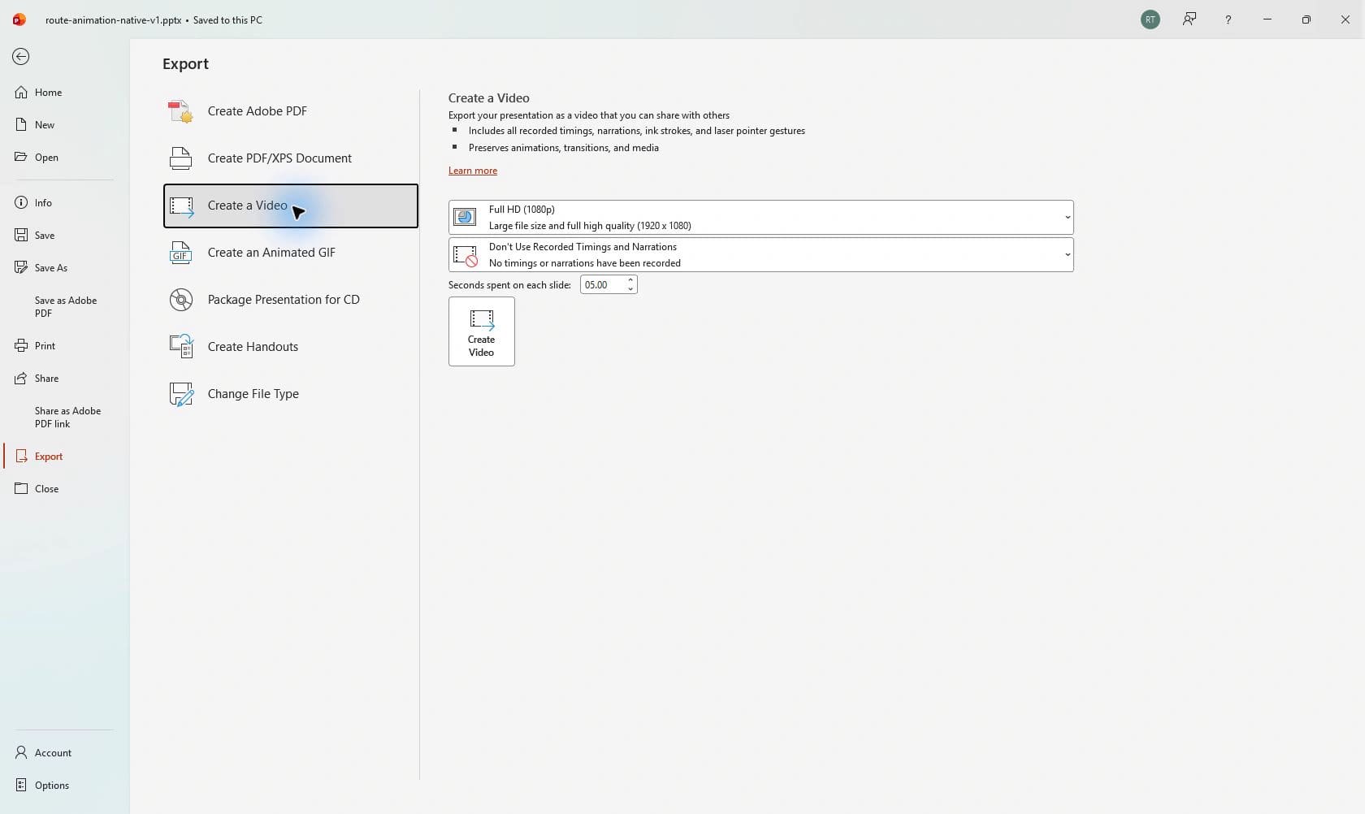Expand the Recorded Timings and Narrations dropdown
The width and height of the screenshot is (1365, 814).
click(x=761, y=255)
